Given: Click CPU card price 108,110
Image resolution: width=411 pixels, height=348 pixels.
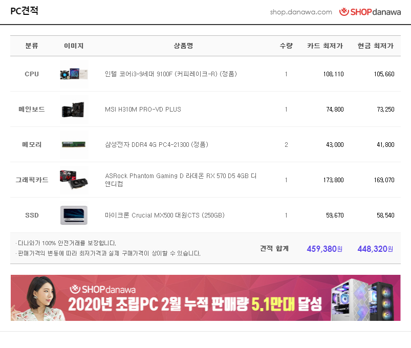Looking at the screenshot, I should (333, 74).
